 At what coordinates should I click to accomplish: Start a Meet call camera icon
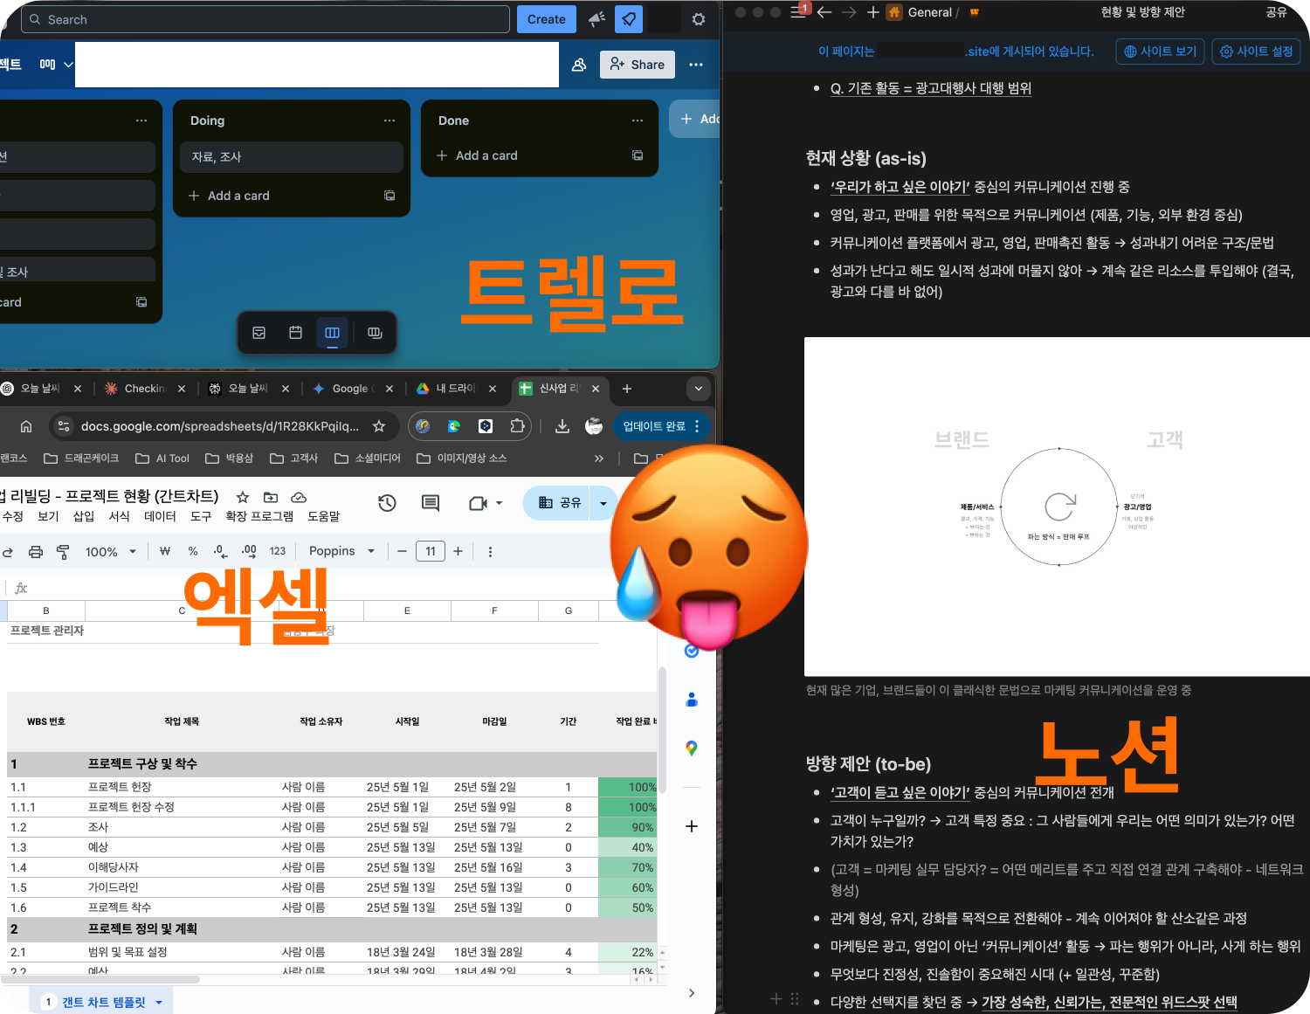[478, 503]
